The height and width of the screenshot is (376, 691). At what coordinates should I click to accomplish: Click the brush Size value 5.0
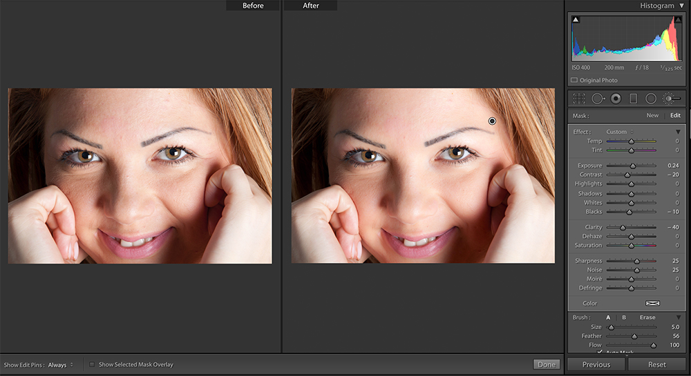coord(675,327)
